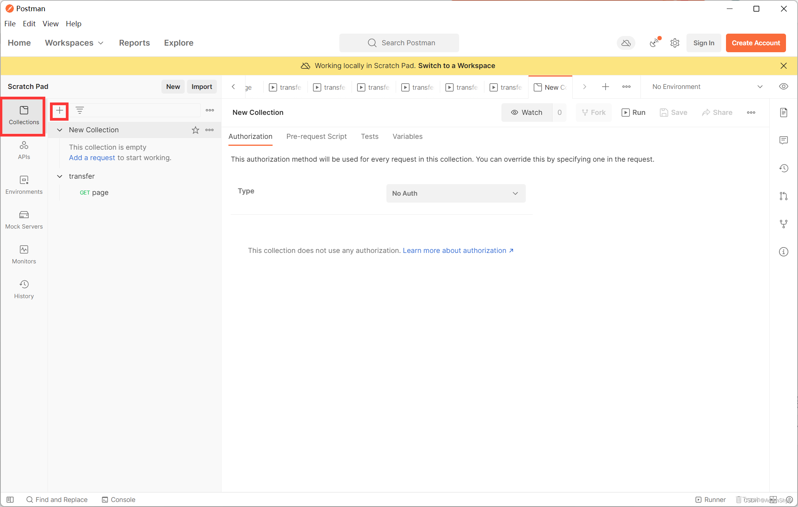
Task: Click the Search Postman field
Action: coord(399,43)
